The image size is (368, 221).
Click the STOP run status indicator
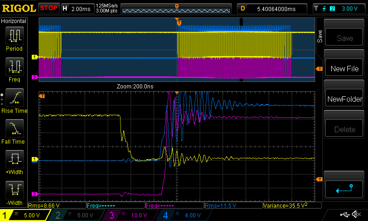(48, 8)
